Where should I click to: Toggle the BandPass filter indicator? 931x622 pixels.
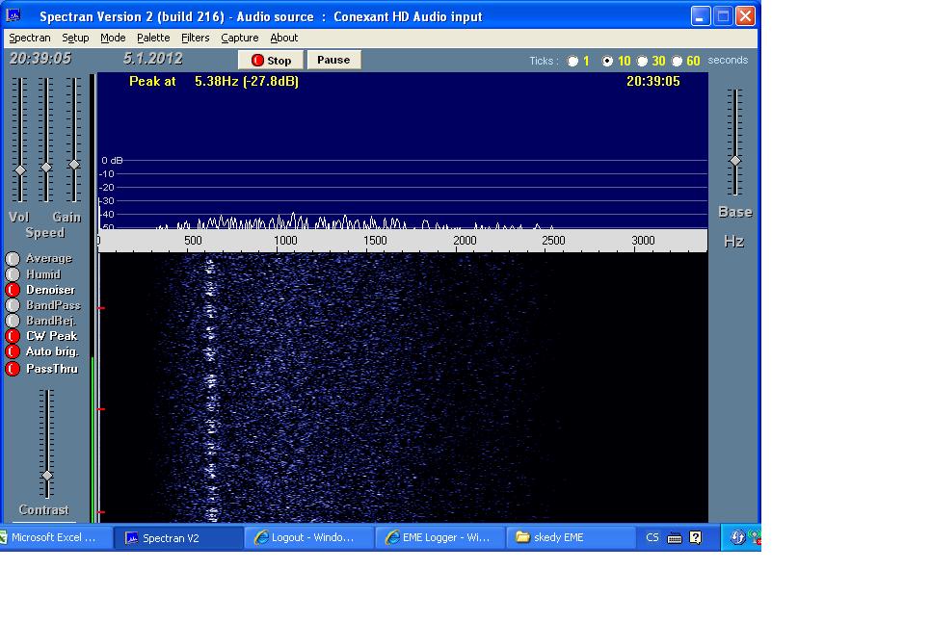click(x=13, y=305)
